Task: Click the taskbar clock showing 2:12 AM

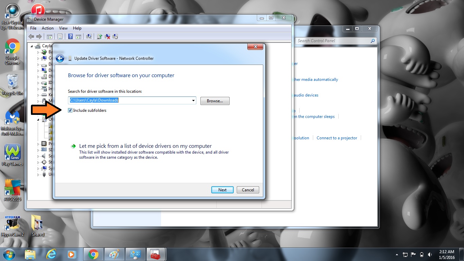Action: 447,255
